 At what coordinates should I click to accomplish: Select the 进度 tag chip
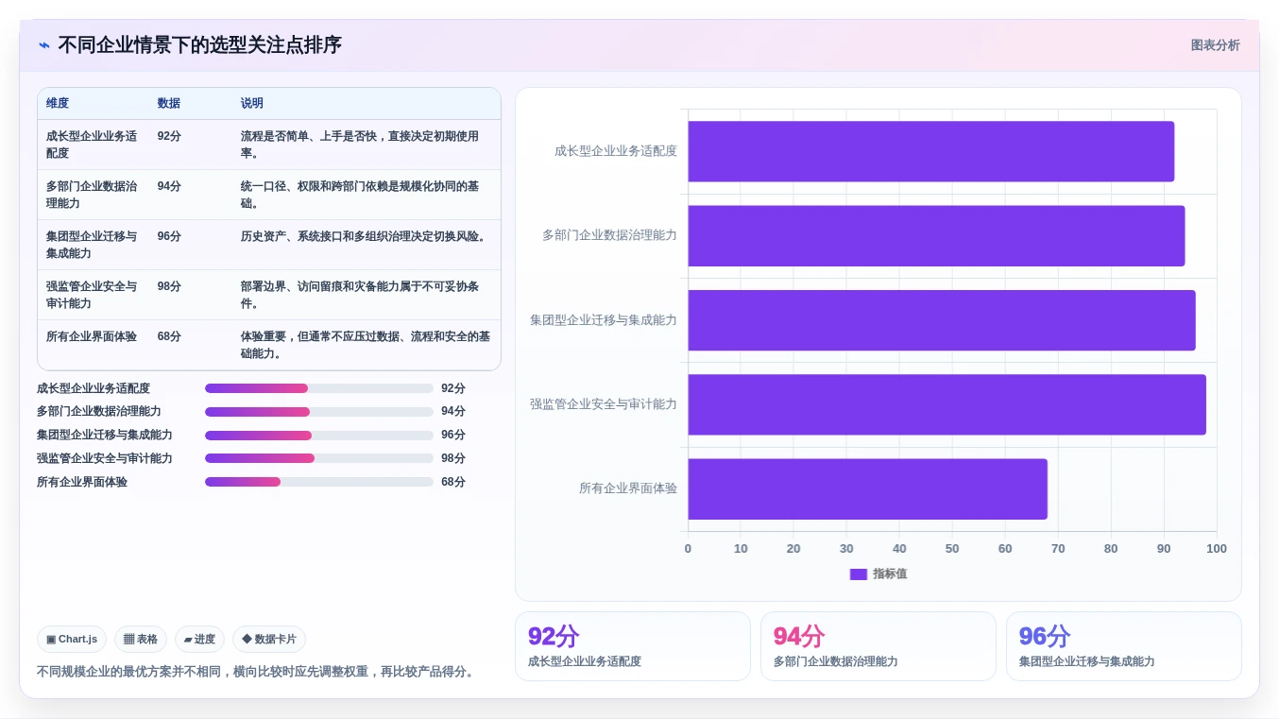(199, 640)
